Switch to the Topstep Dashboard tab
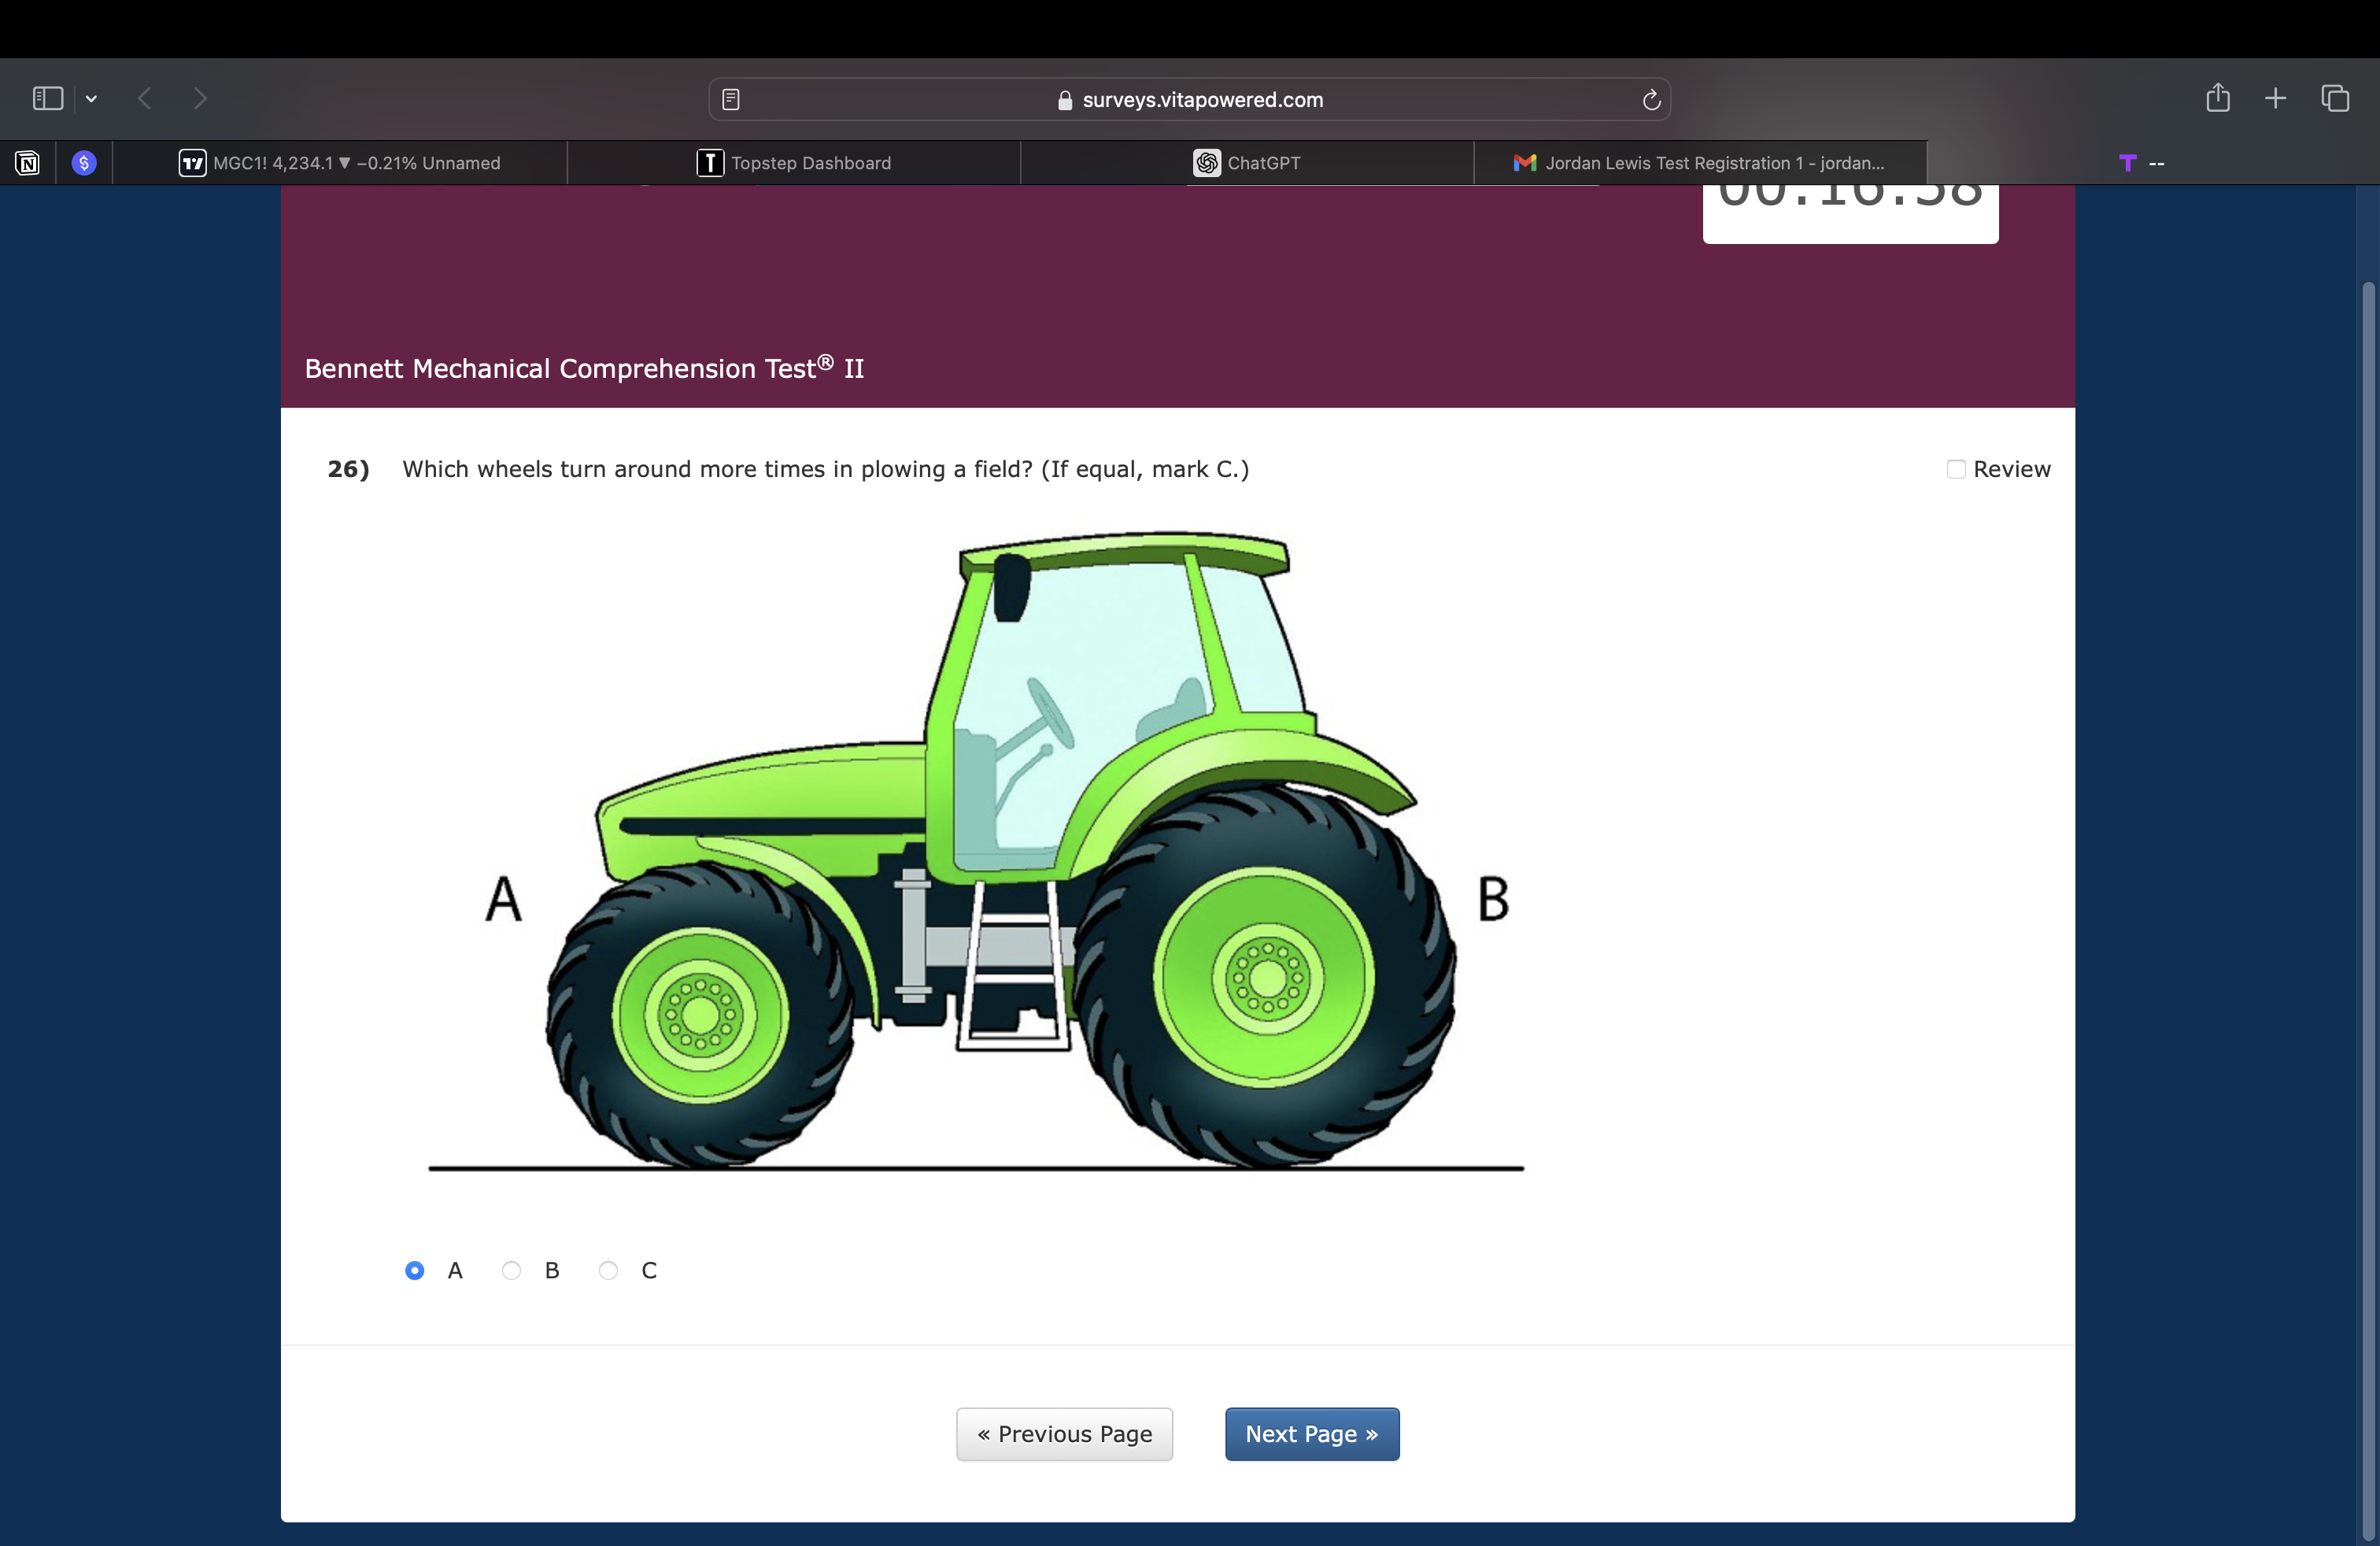The width and height of the screenshot is (2380, 1546). tap(794, 163)
